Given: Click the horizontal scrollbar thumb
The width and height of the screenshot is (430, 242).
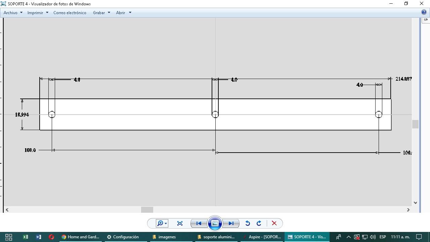Looking at the screenshot, I should pyautogui.click(x=147, y=210).
